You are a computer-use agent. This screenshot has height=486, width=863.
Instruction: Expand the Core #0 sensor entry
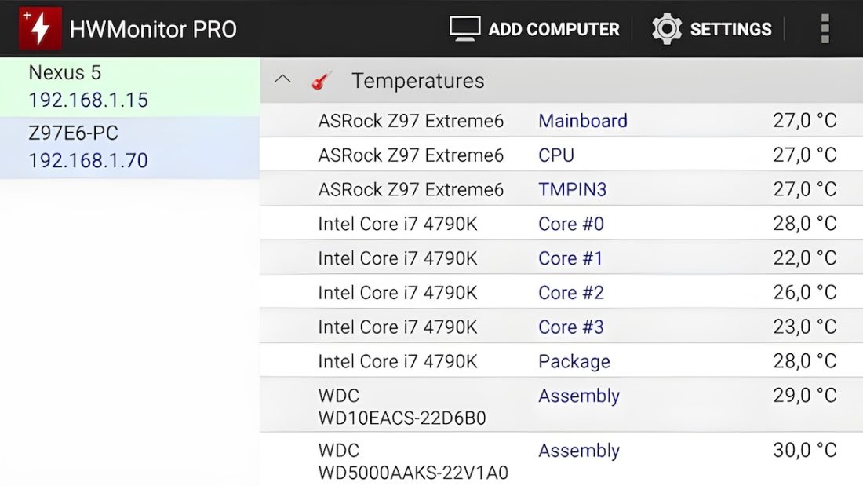(x=570, y=224)
